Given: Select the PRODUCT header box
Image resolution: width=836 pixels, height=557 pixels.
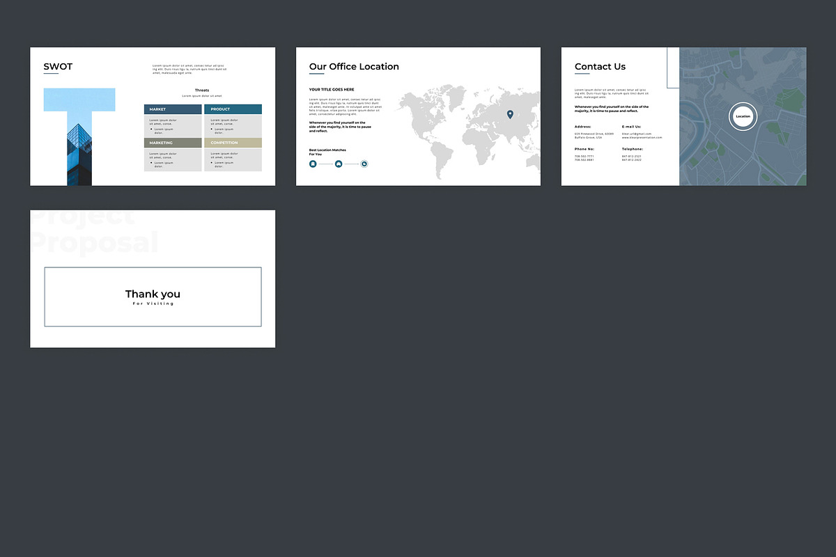Looking at the screenshot, I should tap(233, 109).
